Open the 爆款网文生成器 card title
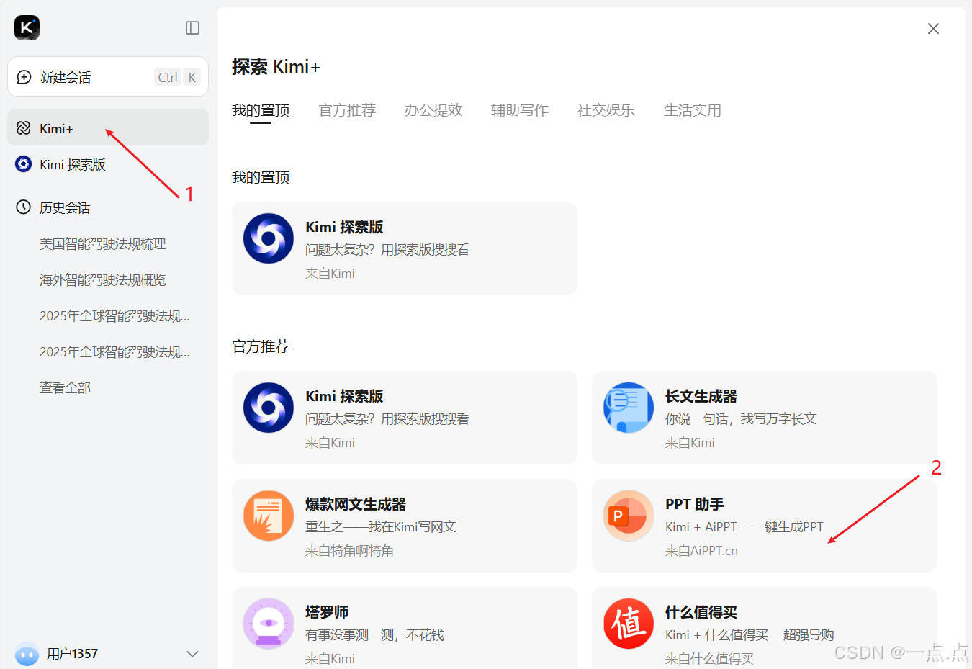Screen dimensions: 972x669 point(356,504)
